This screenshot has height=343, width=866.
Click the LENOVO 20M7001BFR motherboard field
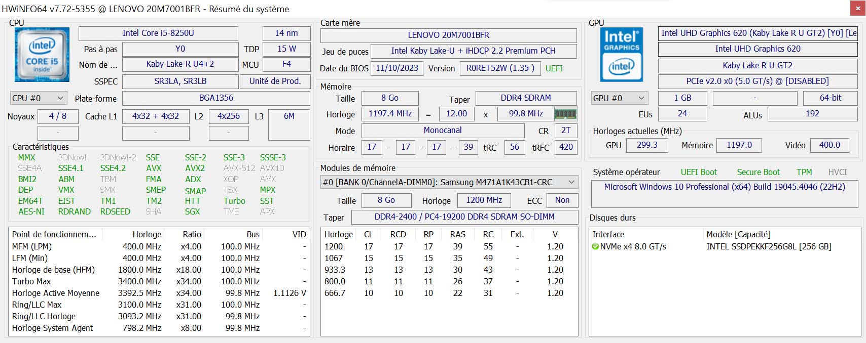point(448,35)
